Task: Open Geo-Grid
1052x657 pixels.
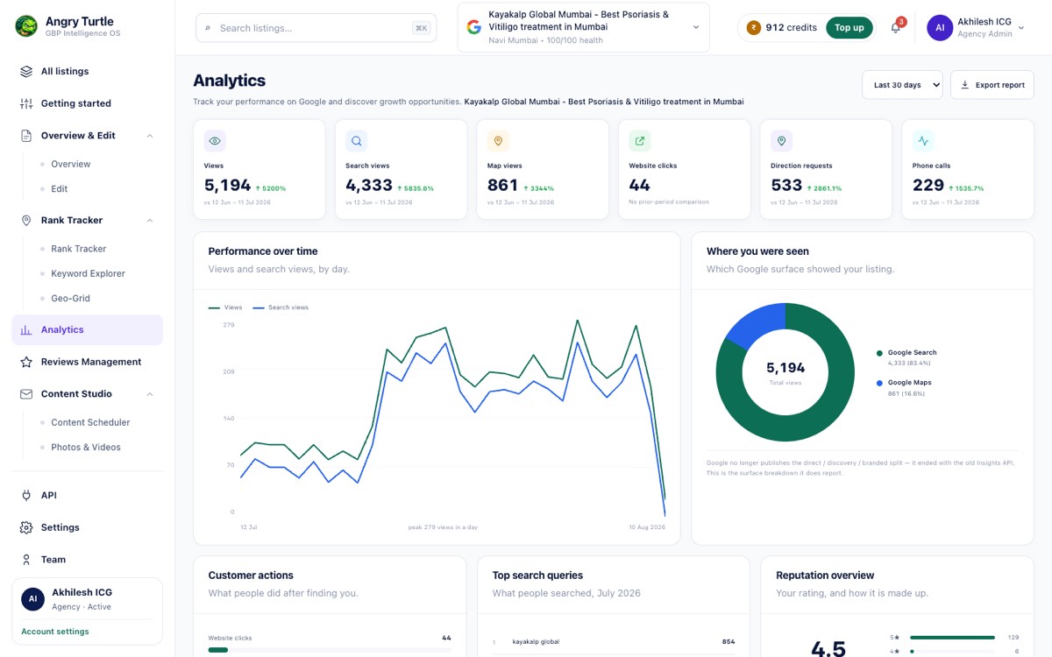Action: click(70, 299)
